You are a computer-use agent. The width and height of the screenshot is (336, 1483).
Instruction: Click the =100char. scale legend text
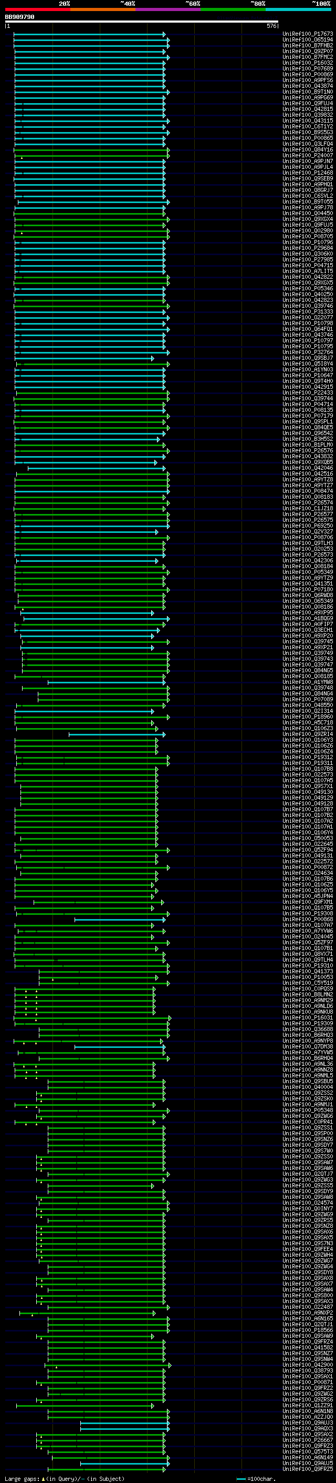[x=261, y=1479]
